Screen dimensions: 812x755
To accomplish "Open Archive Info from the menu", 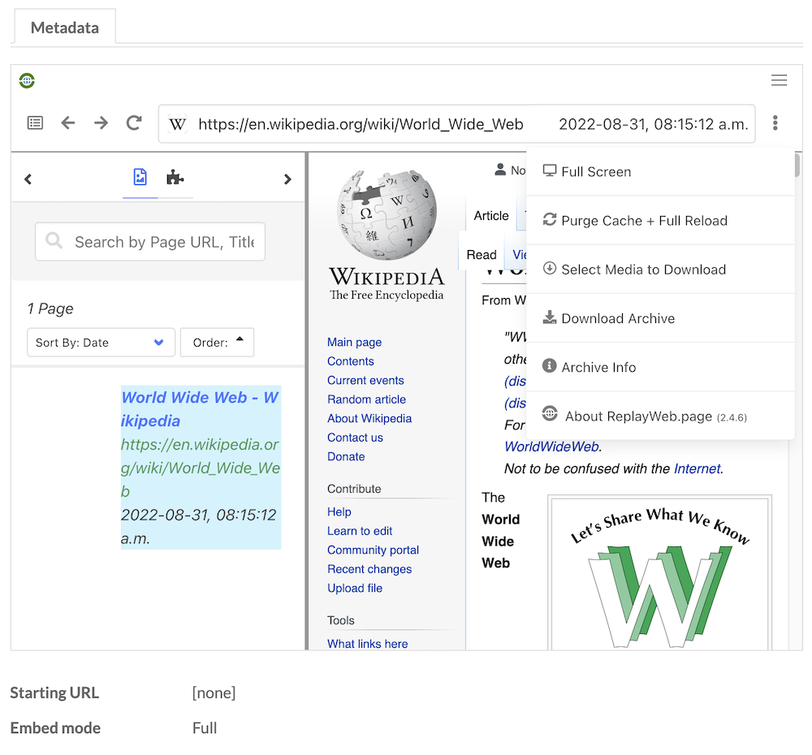I will [x=660, y=367].
